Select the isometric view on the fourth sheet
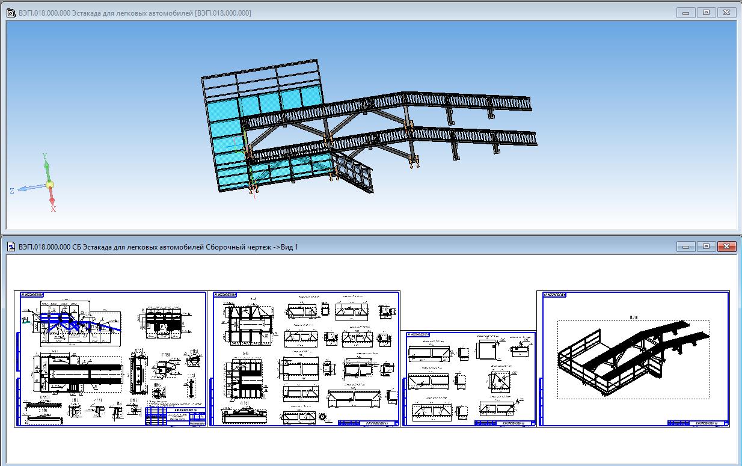Image resolution: width=742 pixels, height=466 pixels. click(x=633, y=359)
